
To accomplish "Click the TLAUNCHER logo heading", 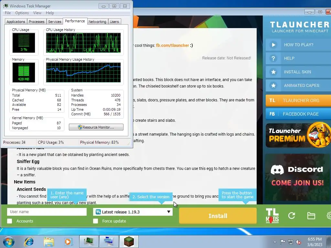I will point(300,25).
